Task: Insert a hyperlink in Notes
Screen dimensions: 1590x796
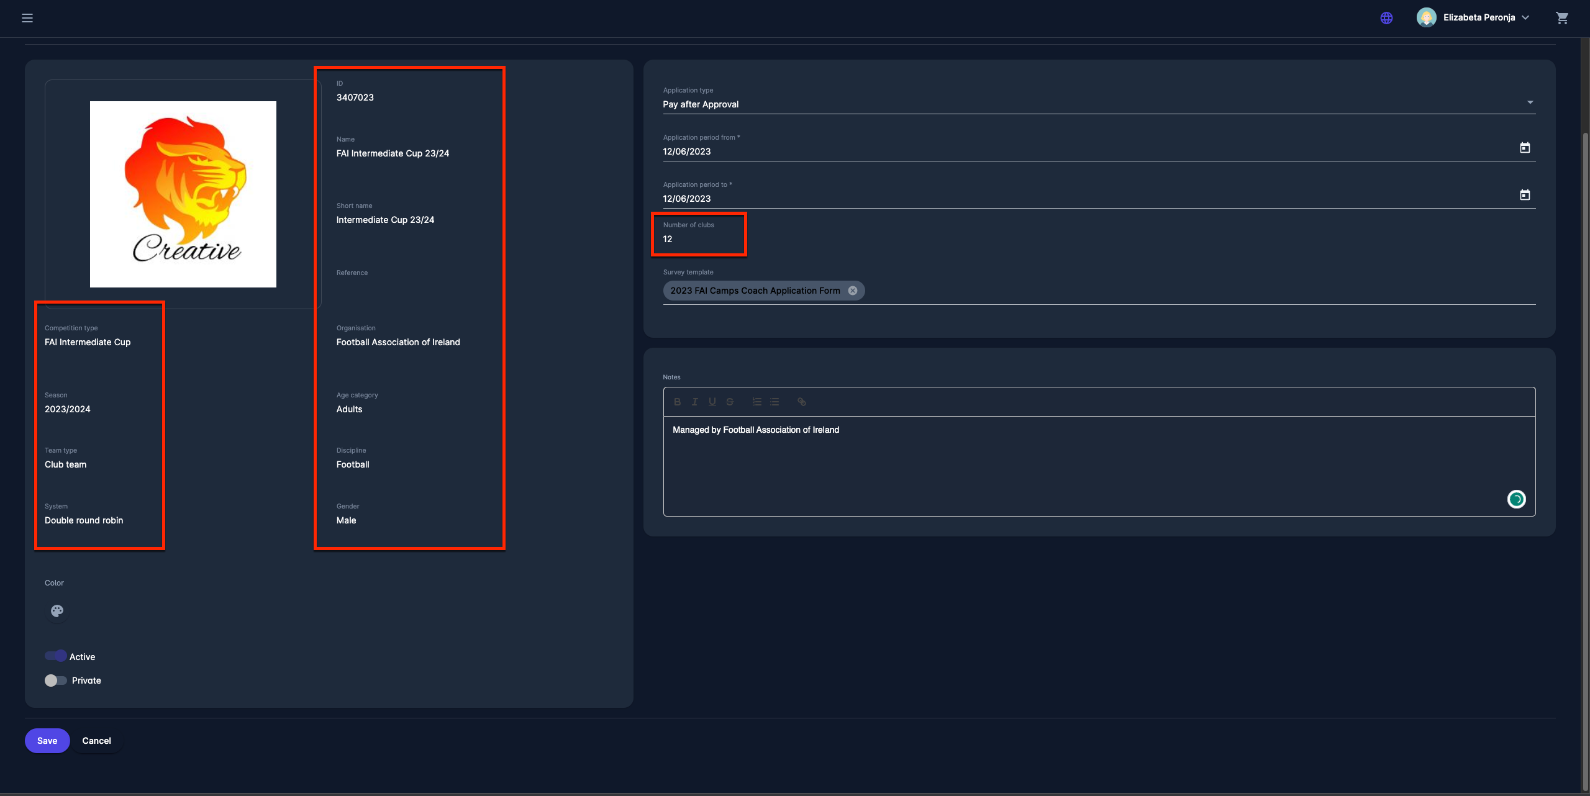Action: pos(802,402)
